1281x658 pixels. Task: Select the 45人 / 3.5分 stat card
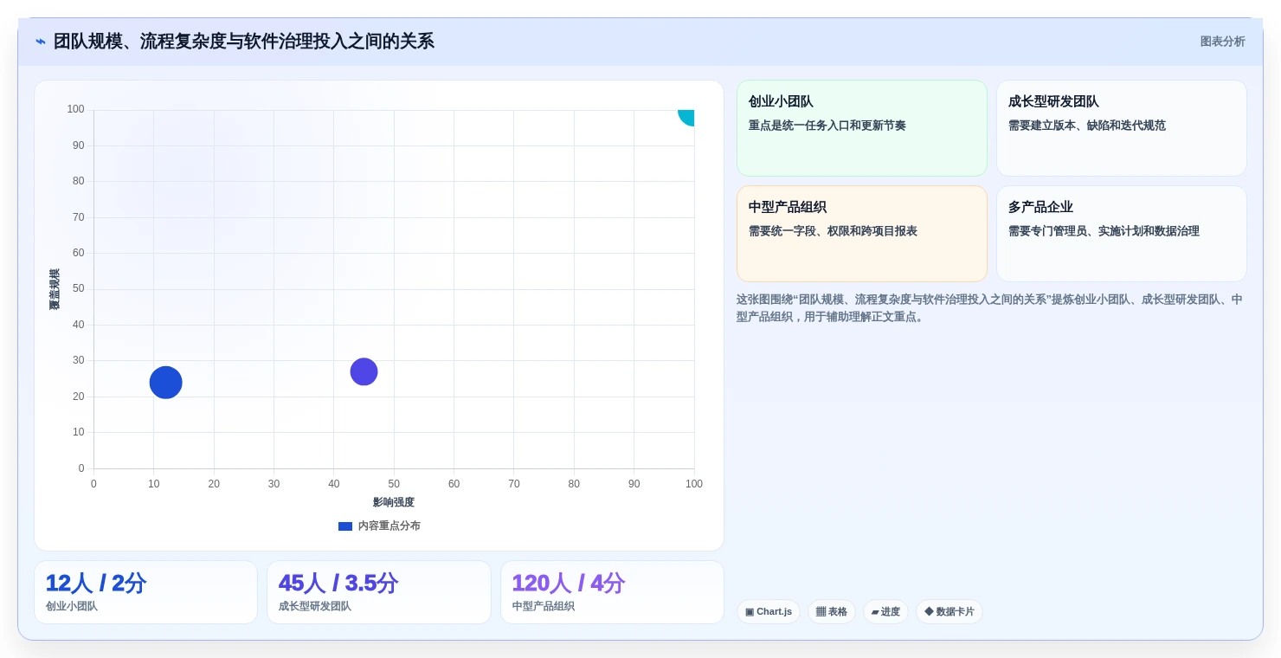coord(379,592)
